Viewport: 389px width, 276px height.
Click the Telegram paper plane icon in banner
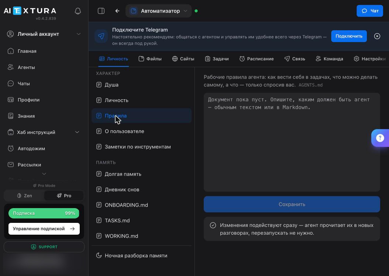[101, 36]
